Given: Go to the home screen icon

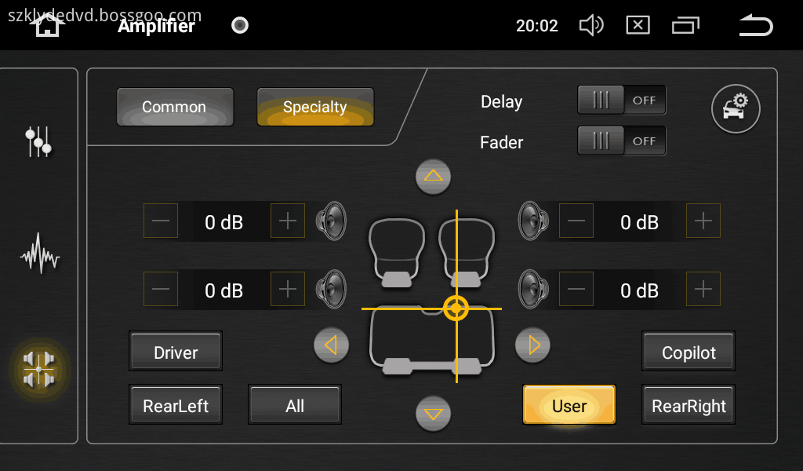Looking at the screenshot, I should (47, 25).
